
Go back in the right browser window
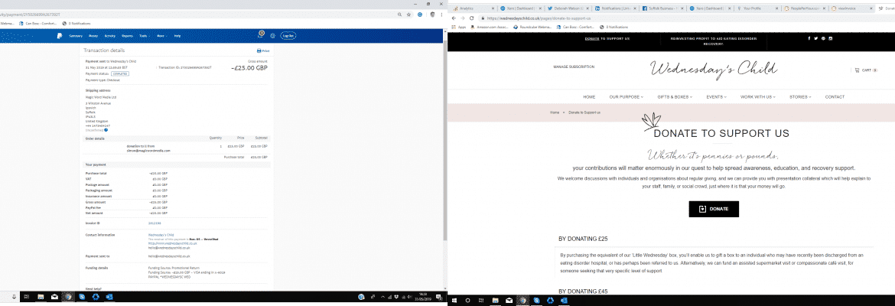click(x=454, y=18)
